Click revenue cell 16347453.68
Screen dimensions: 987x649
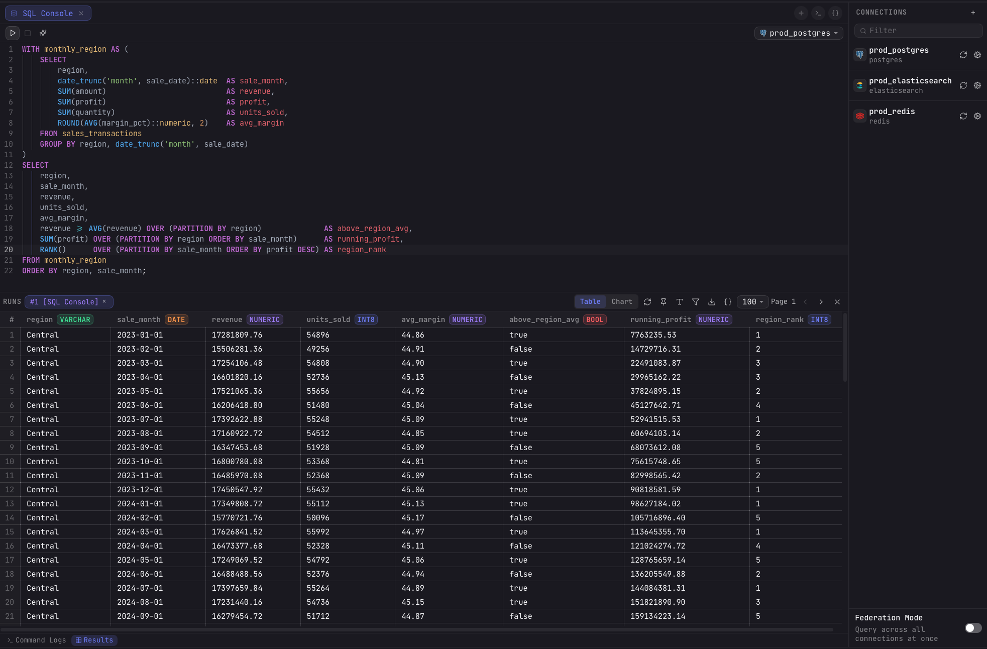tap(253, 448)
